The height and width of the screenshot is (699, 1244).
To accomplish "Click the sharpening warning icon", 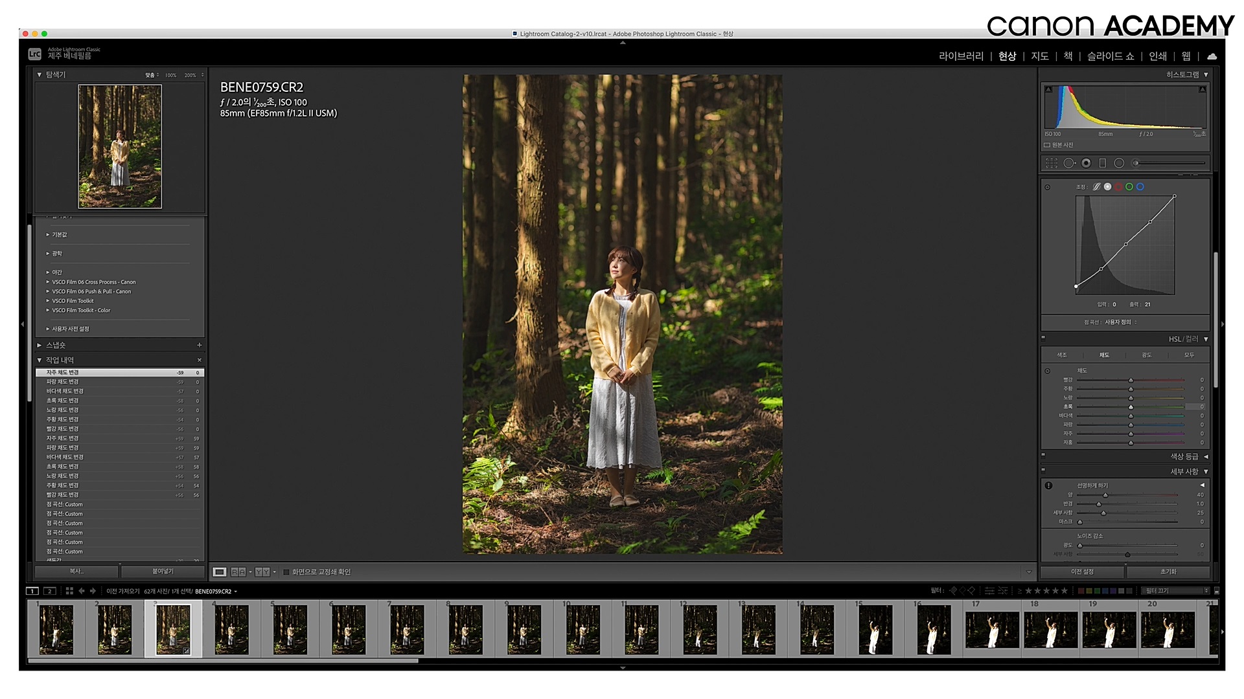I will (x=1048, y=485).
